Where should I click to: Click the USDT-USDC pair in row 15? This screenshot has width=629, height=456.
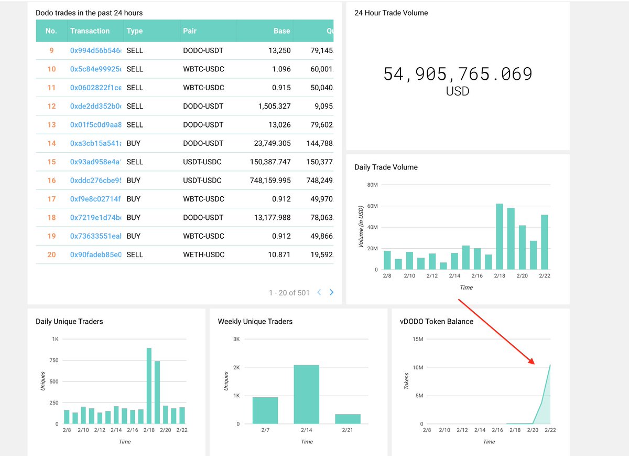202,162
